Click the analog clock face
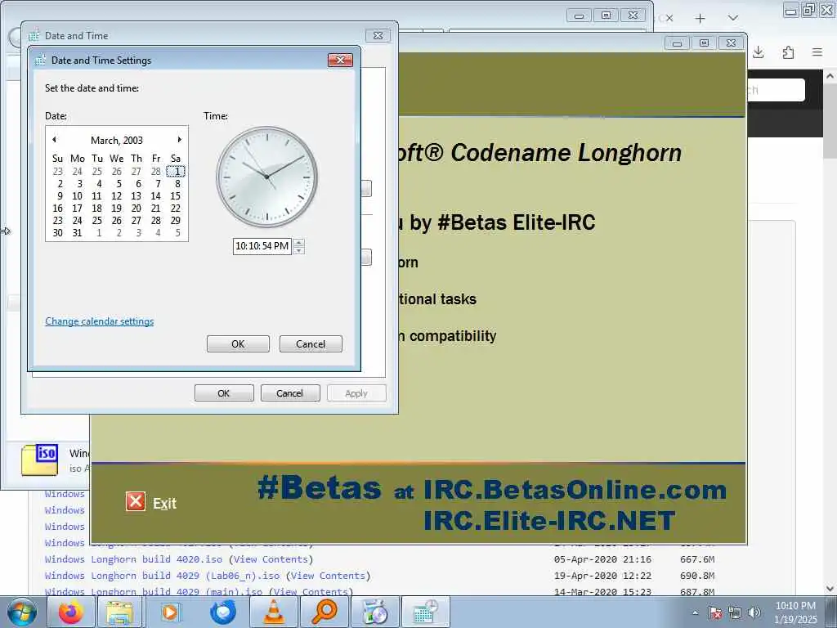837x628 pixels. 266,177
